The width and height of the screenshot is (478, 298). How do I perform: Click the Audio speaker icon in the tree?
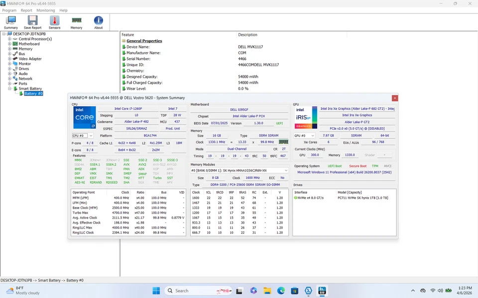pos(15,74)
